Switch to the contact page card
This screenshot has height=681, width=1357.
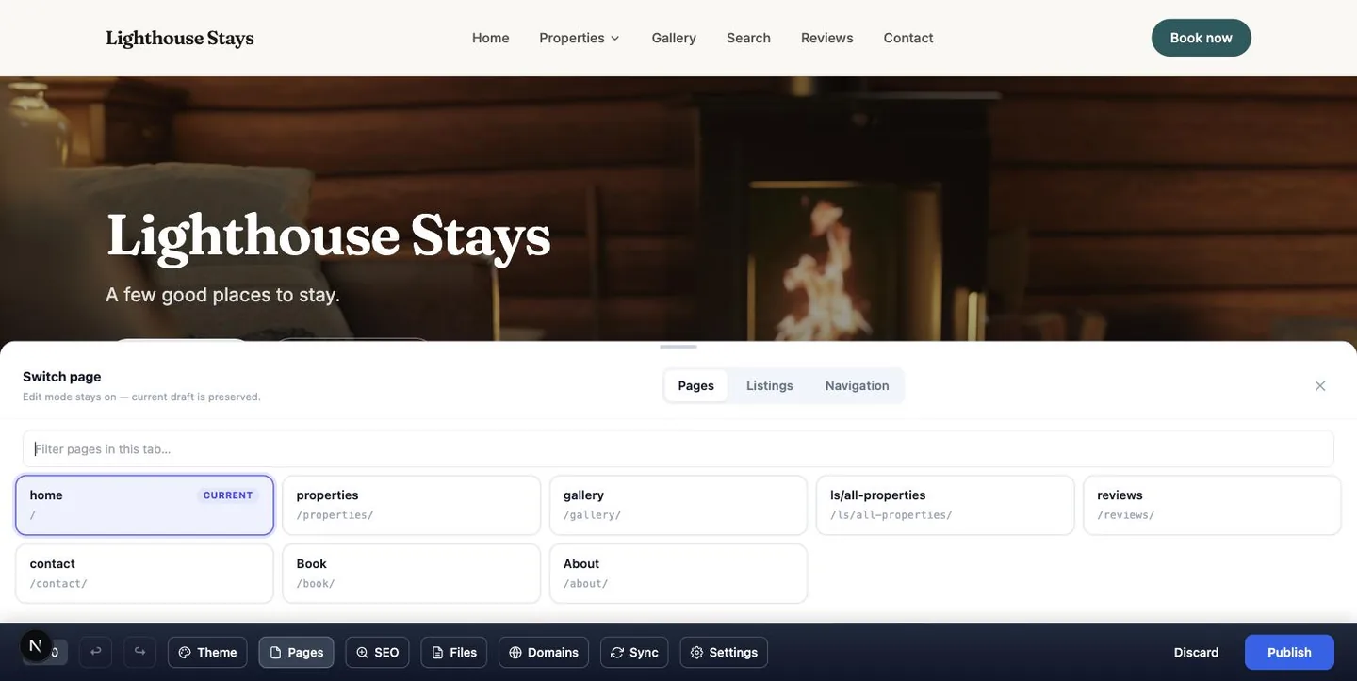[x=144, y=574]
